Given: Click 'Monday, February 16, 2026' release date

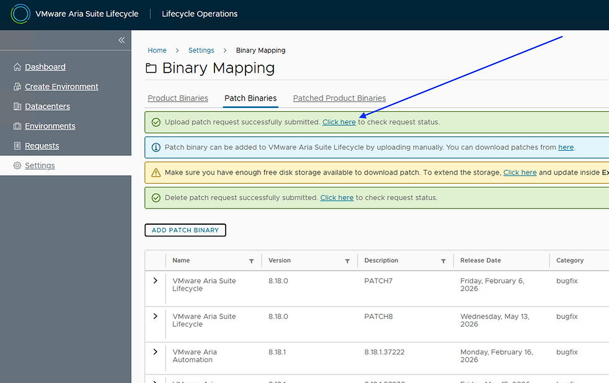Looking at the screenshot, I should pos(497,356).
